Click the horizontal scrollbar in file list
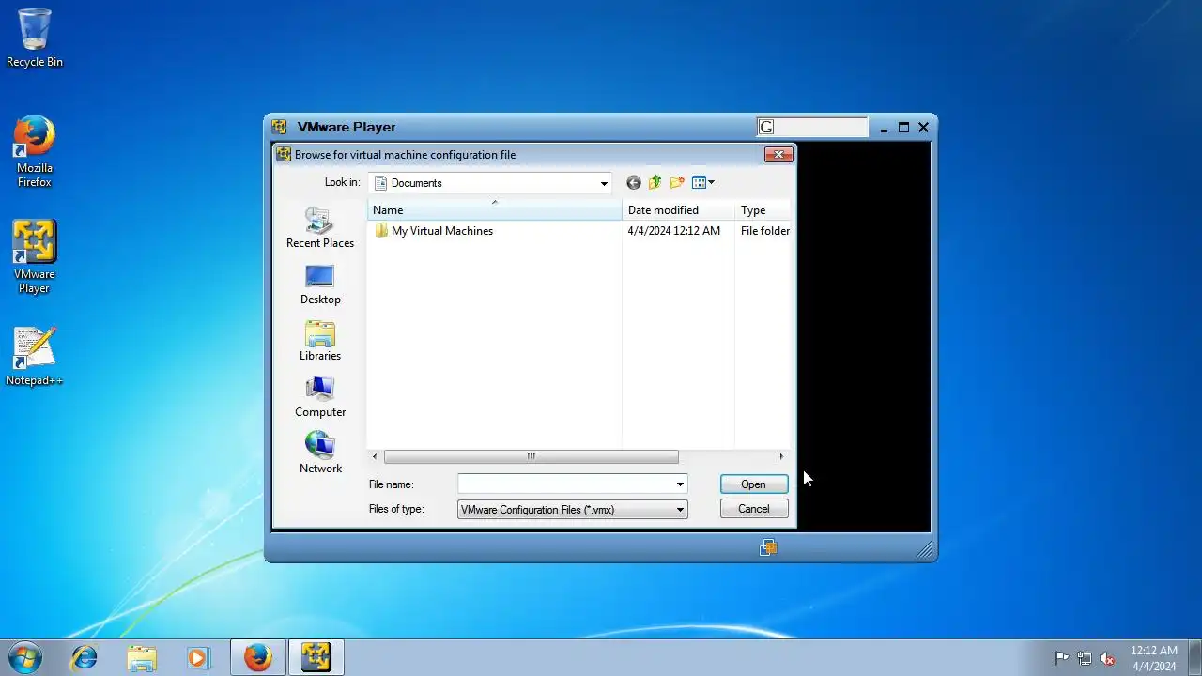The height and width of the screenshot is (676, 1202). coord(531,457)
